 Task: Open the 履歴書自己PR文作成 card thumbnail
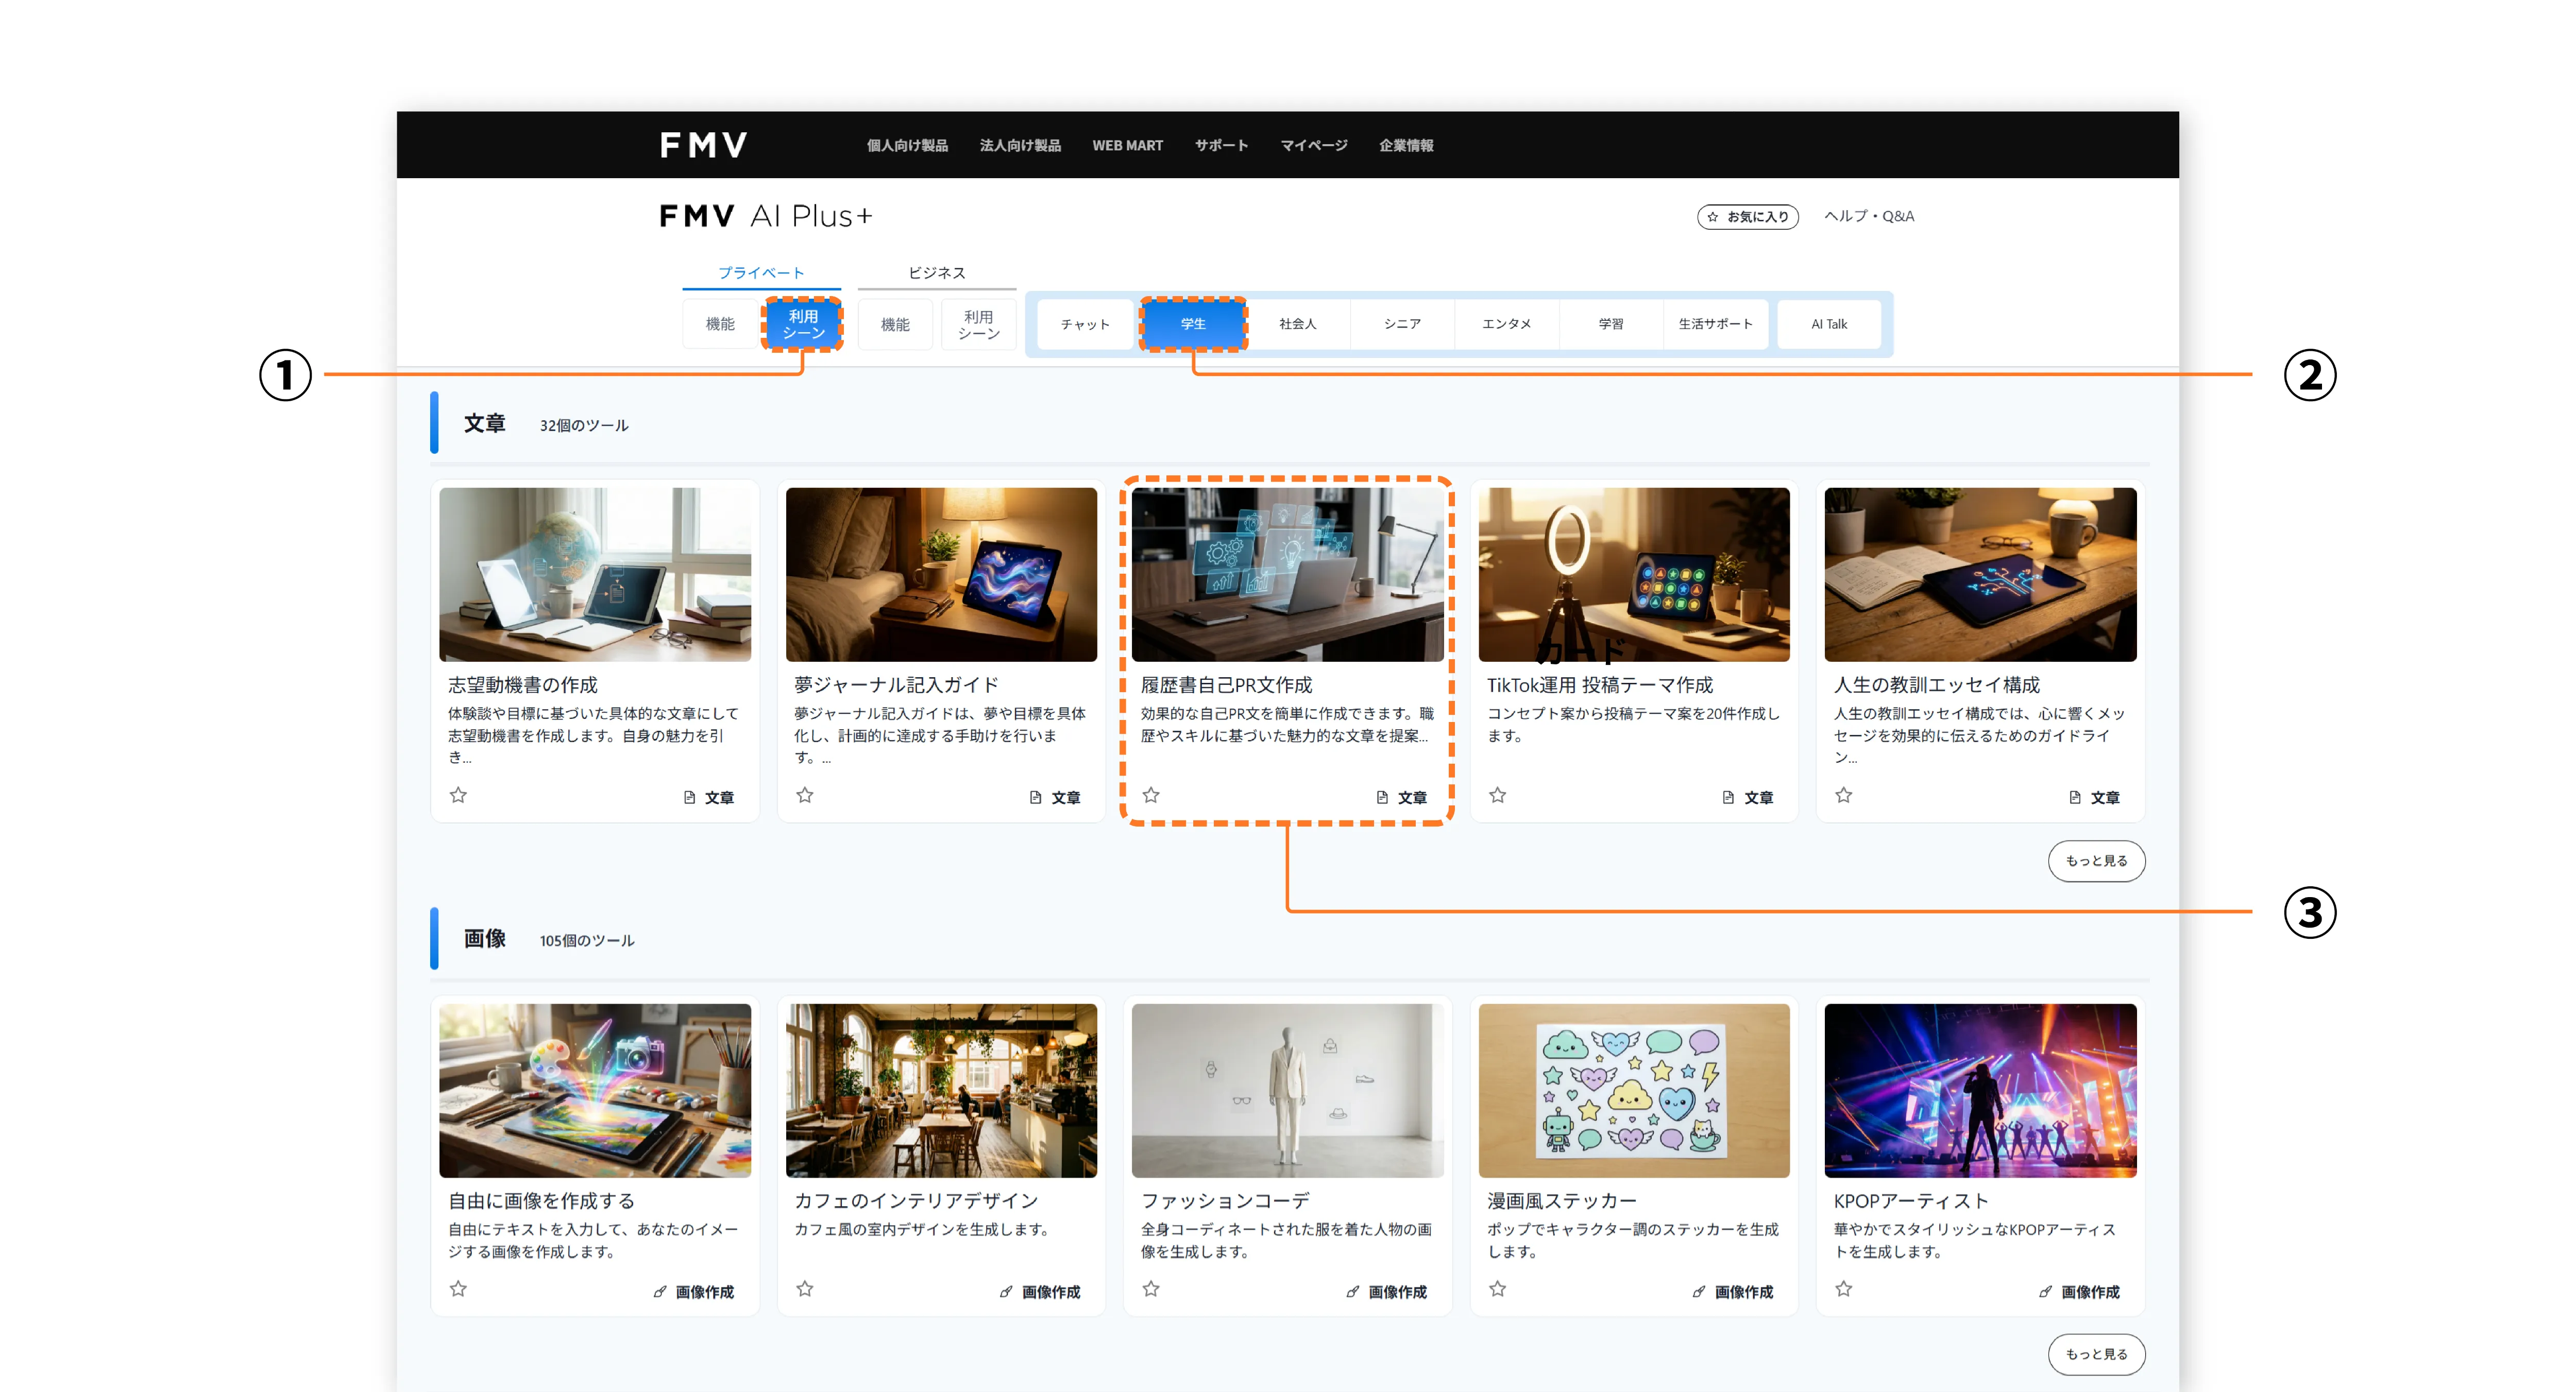[1287, 574]
